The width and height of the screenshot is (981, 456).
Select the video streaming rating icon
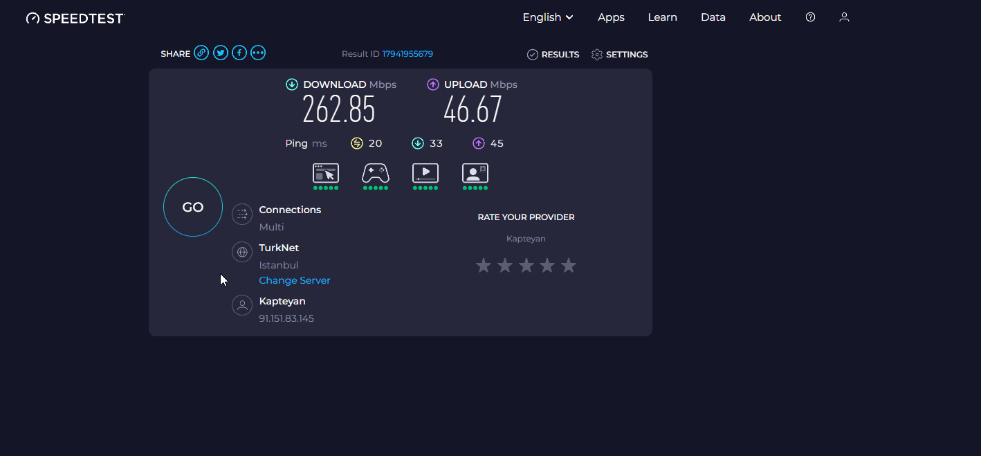tap(425, 173)
